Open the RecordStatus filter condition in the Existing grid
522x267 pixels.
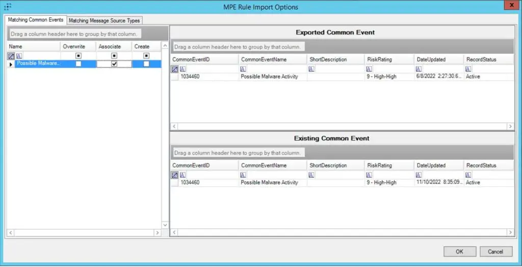coord(468,175)
